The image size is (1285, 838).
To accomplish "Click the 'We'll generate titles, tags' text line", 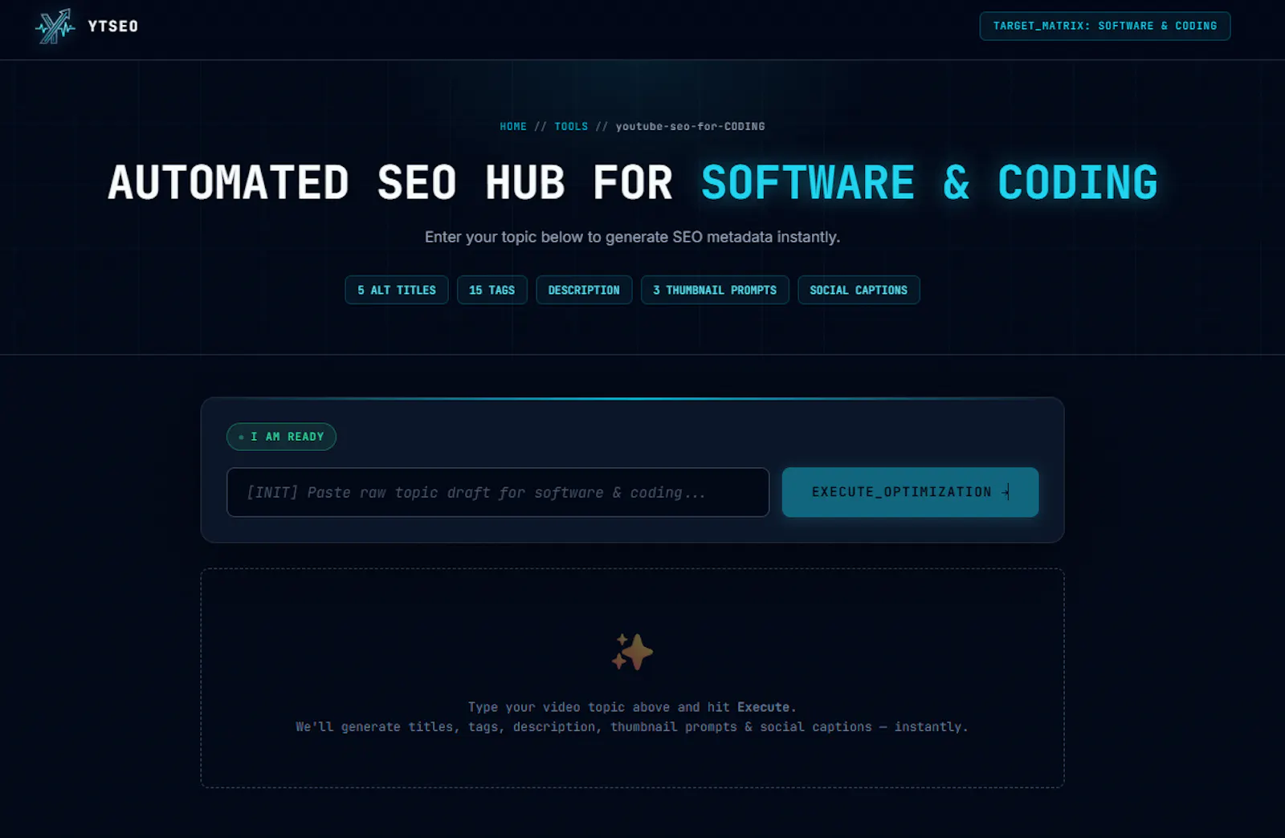I will point(632,726).
